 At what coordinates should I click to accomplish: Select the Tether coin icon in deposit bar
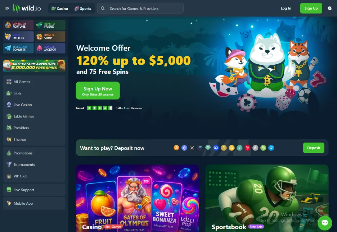coord(208,148)
